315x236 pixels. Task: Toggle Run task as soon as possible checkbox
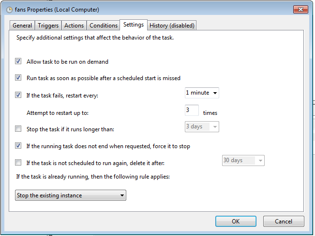pos(18,78)
